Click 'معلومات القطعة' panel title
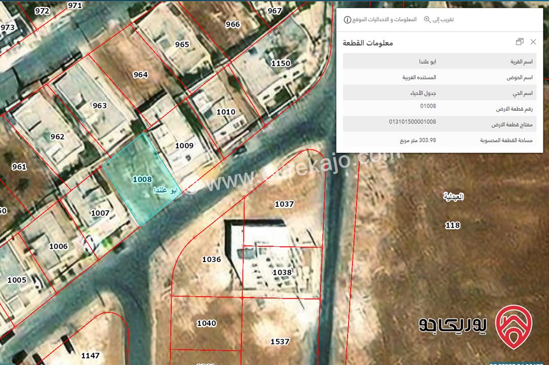Image resolution: width=549 pixels, height=365 pixels. click(x=368, y=43)
